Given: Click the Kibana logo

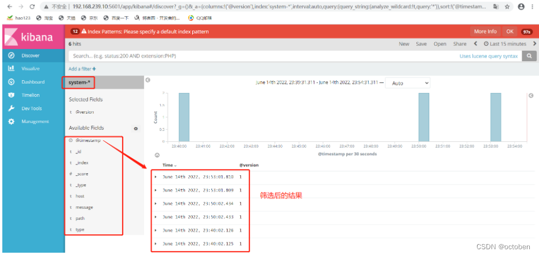Looking at the screenshot, I should (32, 37).
